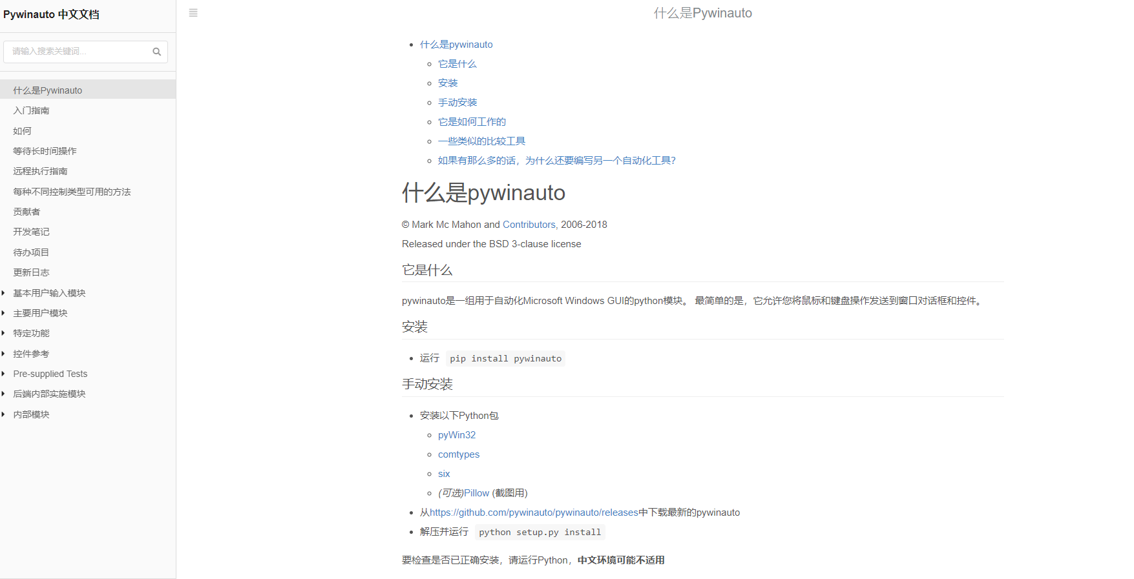1134x579 pixels.
Task: Expand the 控件参考 arrow
Action: (3, 354)
